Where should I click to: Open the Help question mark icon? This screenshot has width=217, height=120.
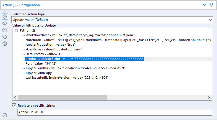pyautogui.click(x=5, y=44)
